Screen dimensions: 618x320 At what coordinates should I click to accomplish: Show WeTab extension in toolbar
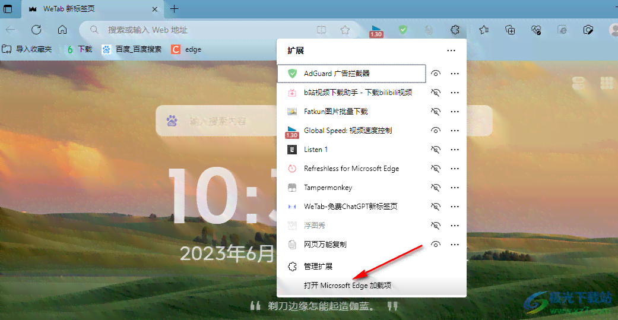point(436,207)
